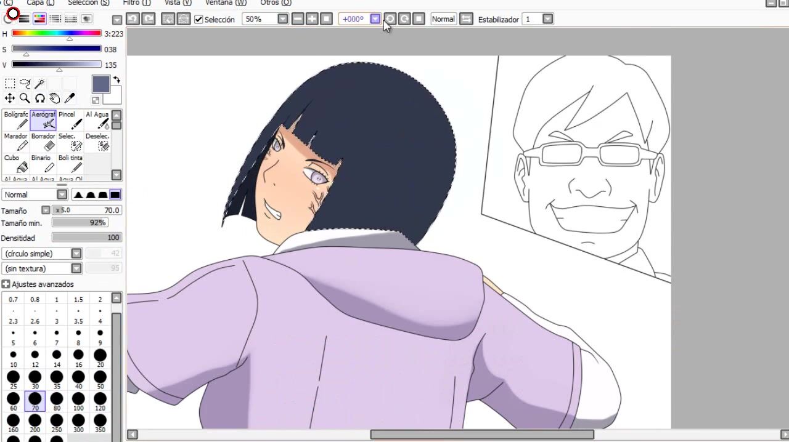Expand Ajustes avanzados section

coord(6,284)
